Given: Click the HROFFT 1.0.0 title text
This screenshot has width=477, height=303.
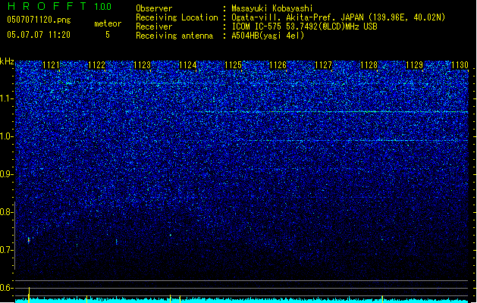Looking at the screenshot, I should pyautogui.click(x=60, y=6).
